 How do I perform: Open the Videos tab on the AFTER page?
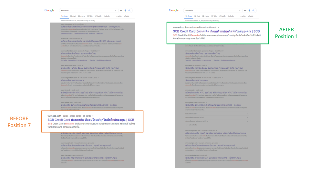click(214, 16)
